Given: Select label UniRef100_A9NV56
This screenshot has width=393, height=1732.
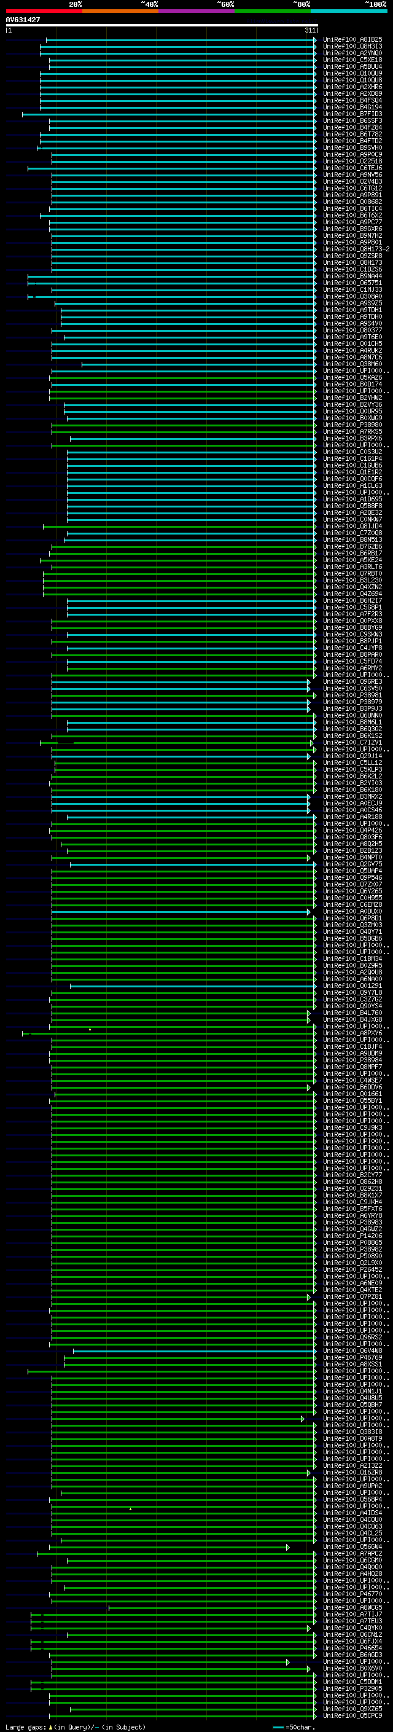Looking at the screenshot, I should (352, 175).
